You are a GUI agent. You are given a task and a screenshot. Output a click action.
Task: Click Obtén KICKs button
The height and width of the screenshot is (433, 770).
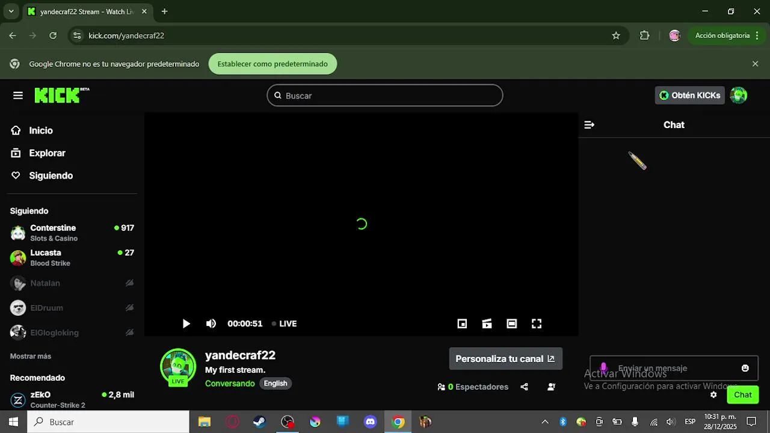click(689, 95)
